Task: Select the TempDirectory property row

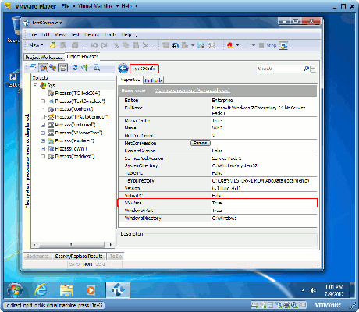Action: coord(218,180)
